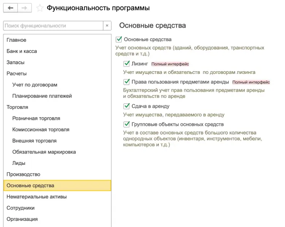
Task: Click the back arrow navigation button
Action: [10, 8]
